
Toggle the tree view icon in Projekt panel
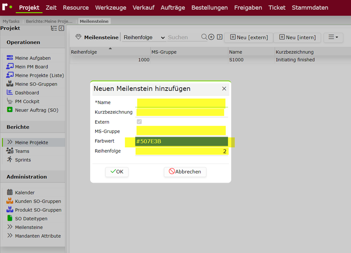coord(54,28)
